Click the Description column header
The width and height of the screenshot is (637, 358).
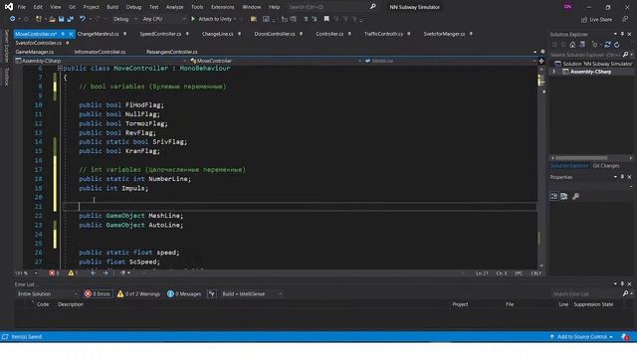coord(71,304)
